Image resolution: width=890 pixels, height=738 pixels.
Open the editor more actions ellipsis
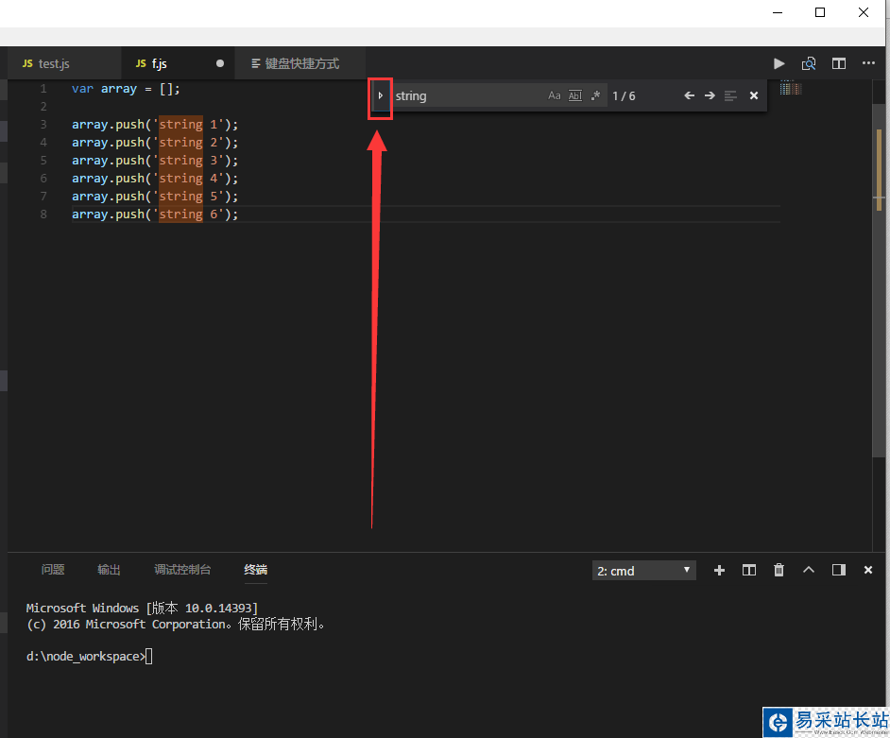pyautogui.click(x=868, y=63)
